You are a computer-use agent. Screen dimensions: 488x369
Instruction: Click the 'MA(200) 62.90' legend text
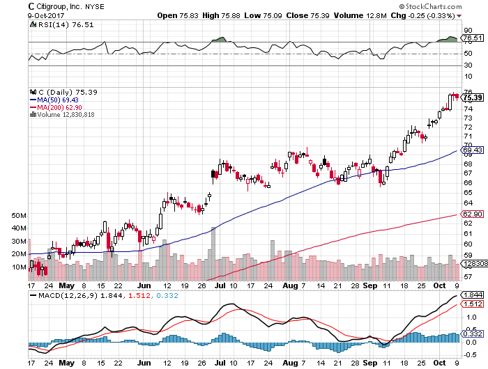pyautogui.click(x=59, y=107)
